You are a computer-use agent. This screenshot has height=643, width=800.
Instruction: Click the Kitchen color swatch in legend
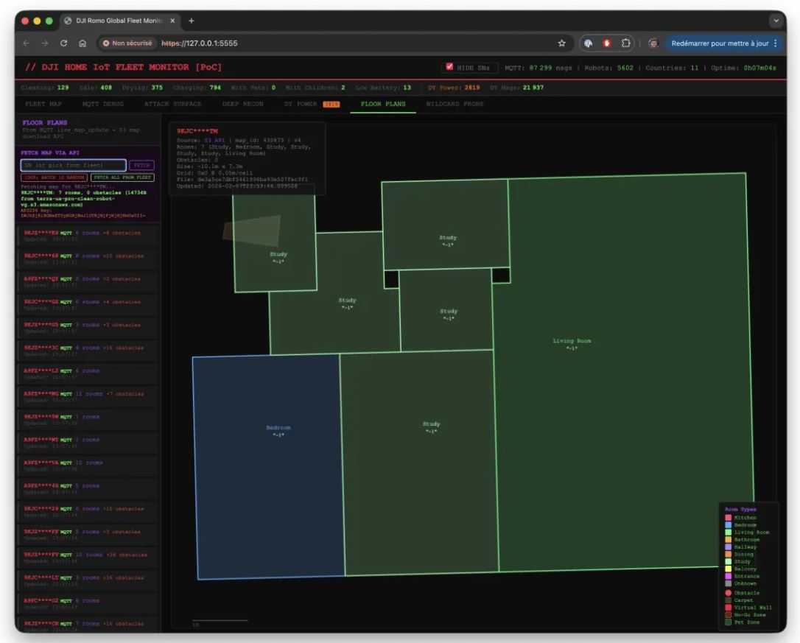pyautogui.click(x=729, y=518)
